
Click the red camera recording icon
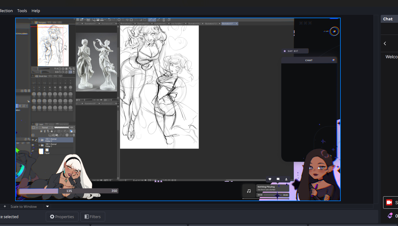[389, 202]
